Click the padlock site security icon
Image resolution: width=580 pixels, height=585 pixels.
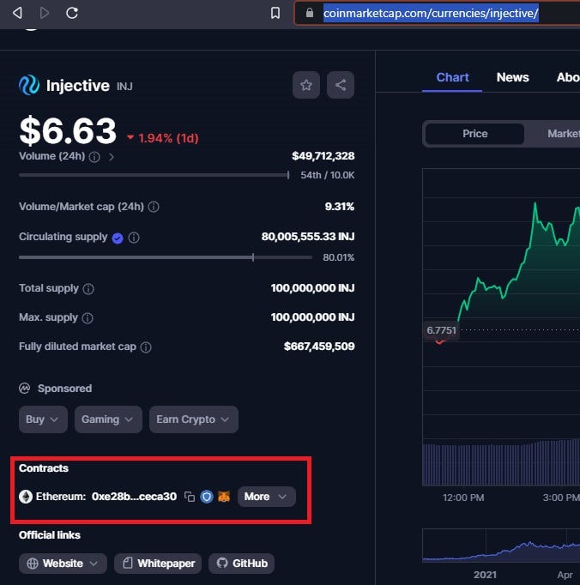point(310,13)
